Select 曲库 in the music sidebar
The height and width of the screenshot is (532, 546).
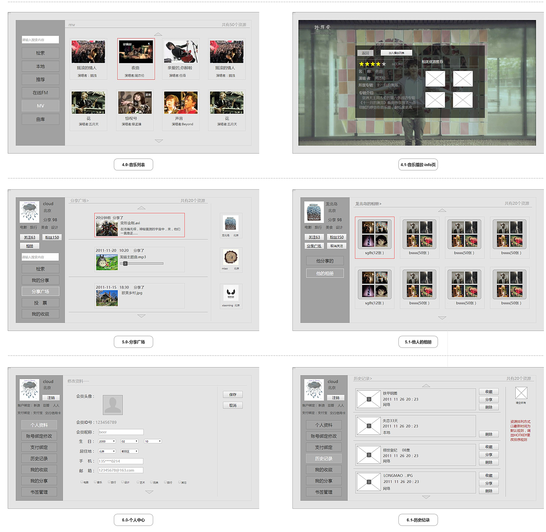point(41,119)
